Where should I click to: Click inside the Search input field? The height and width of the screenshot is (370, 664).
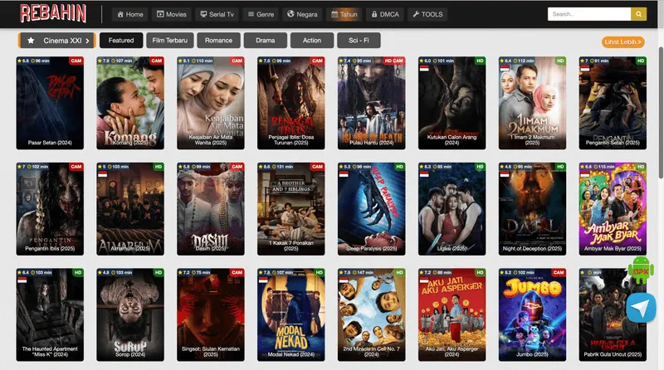click(x=588, y=14)
